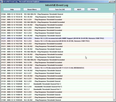Image resolution: width=116 pixels, height=102 pixels.
Task: Click IP 10.1.1.244 in event 21130 row
Action: click(x=28, y=87)
